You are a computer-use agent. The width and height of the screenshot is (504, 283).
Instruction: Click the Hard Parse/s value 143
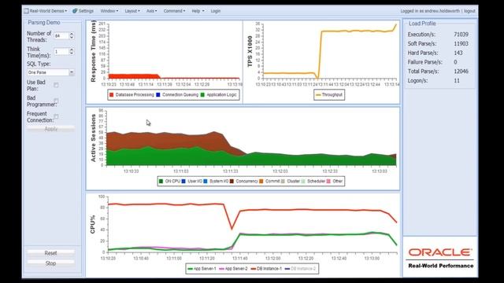coord(458,53)
